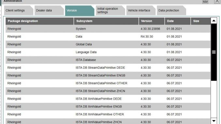Sort by Package designation column header

(x=40, y=21)
